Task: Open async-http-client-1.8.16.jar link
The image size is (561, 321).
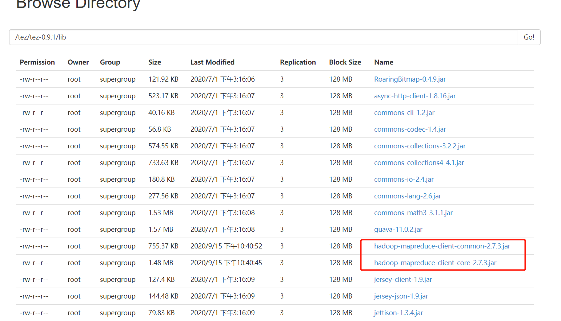Action: pos(415,96)
